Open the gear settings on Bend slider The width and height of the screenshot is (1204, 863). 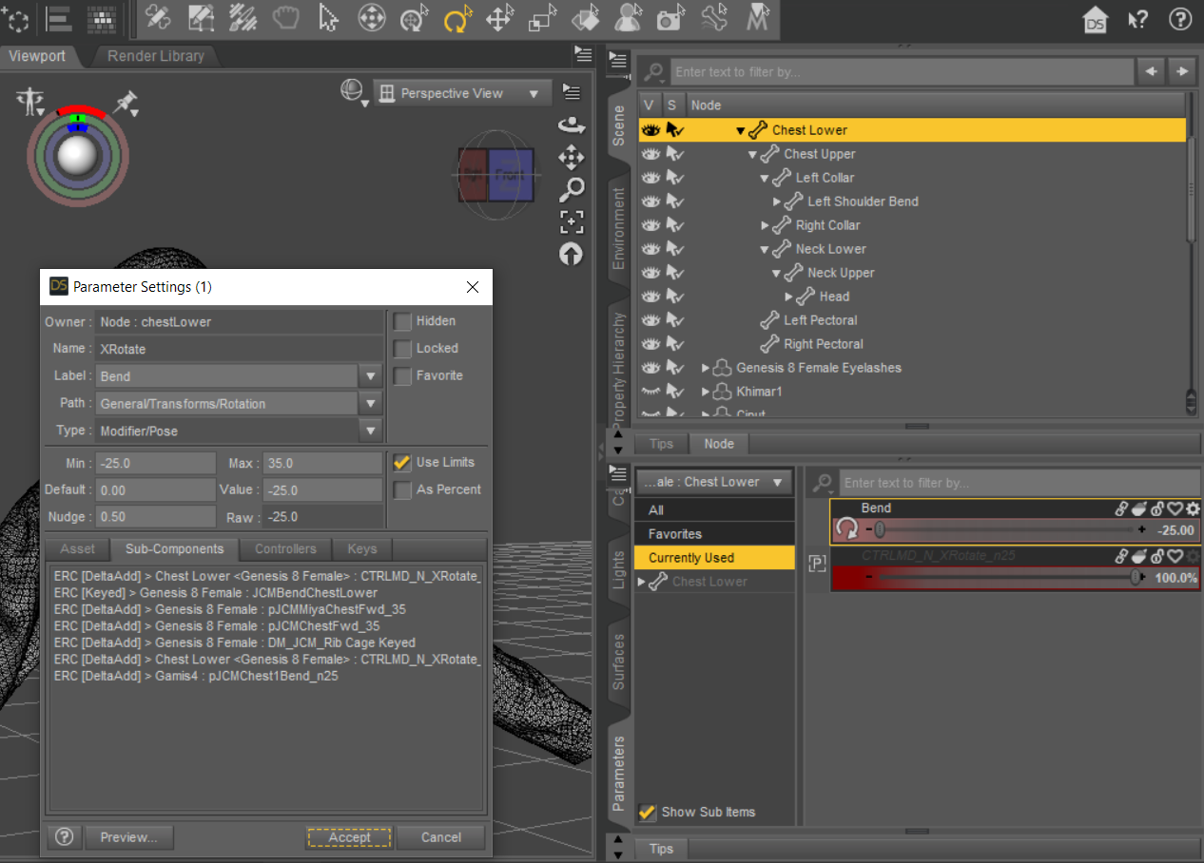(1192, 508)
